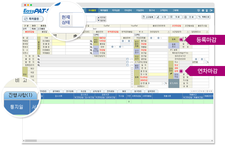Open the 해외출원 menu in top navigation
225x145 pixels.
tap(104, 10)
